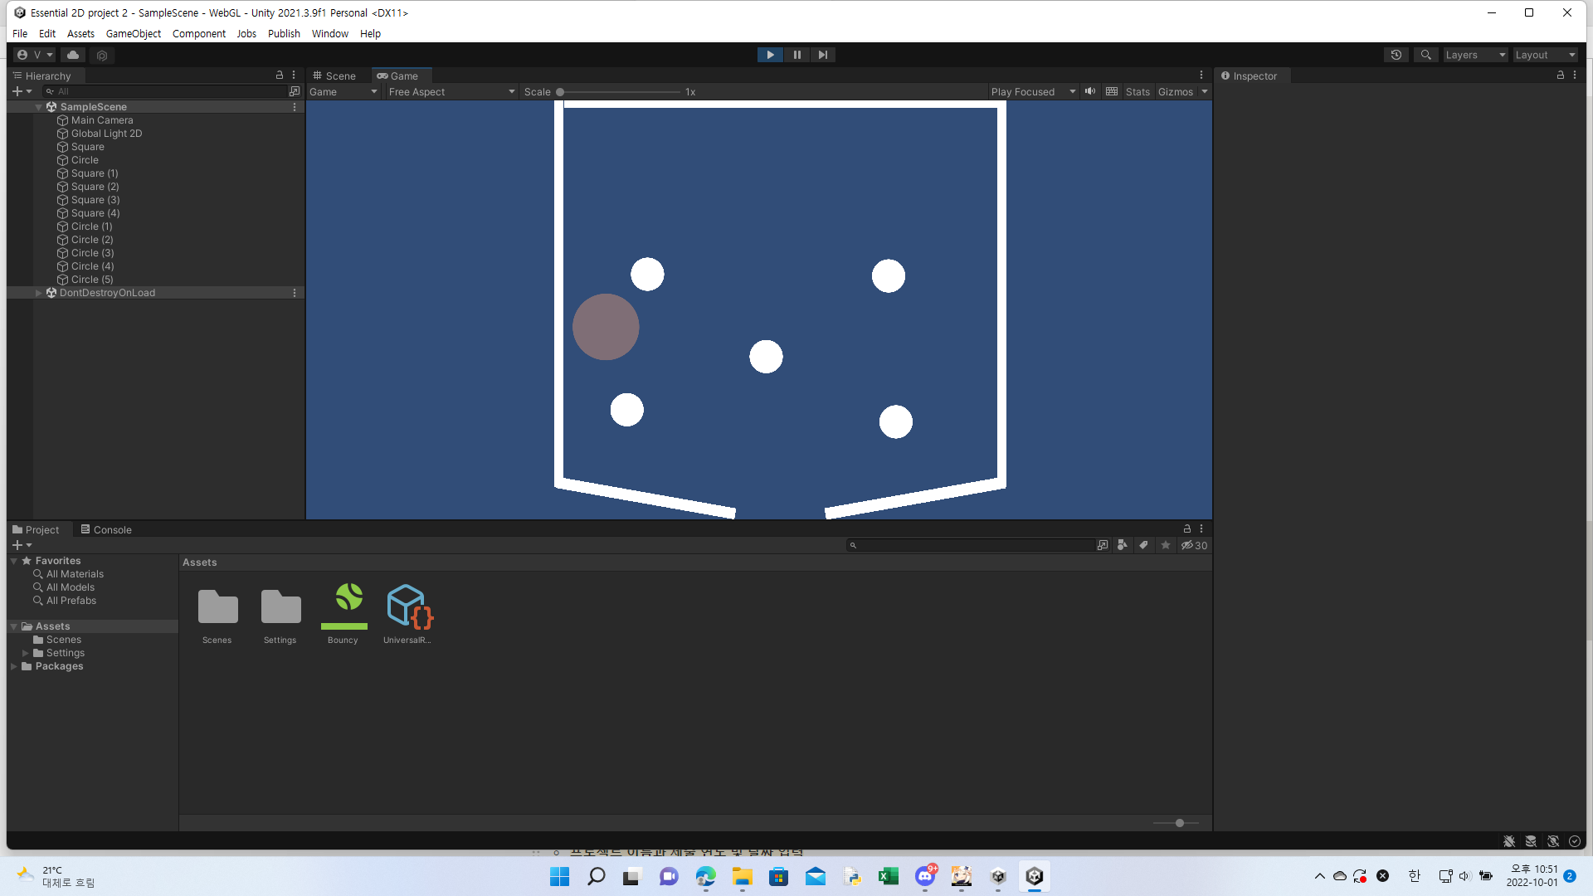Click the search by type icon in Project
The image size is (1593, 896).
pos(1123,545)
